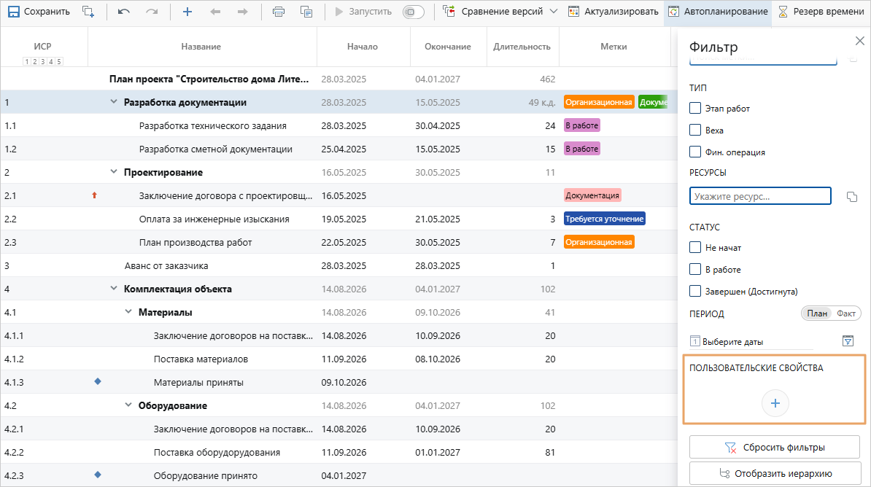The height and width of the screenshot is (487, 871).
Task: Click the copy icon next to resource field
Action: click(851, 197)
